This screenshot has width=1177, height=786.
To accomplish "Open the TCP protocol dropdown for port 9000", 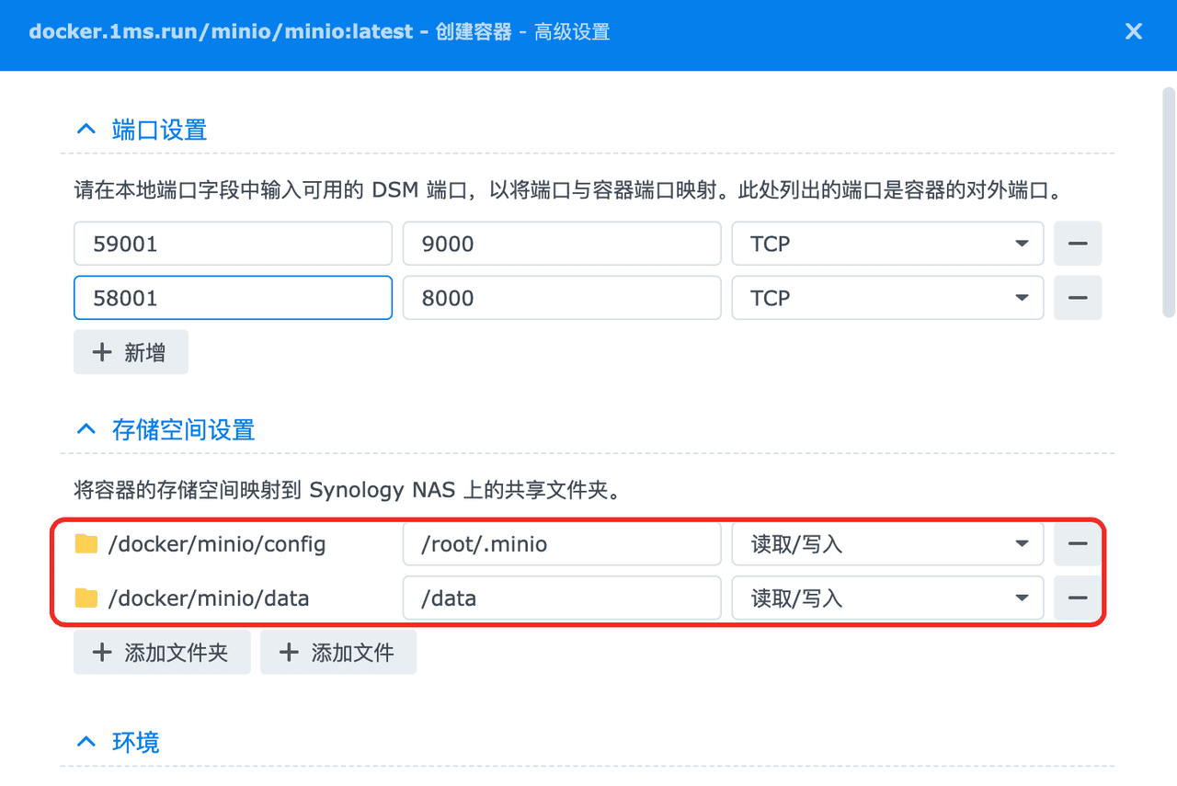I will pos(1021,244).
